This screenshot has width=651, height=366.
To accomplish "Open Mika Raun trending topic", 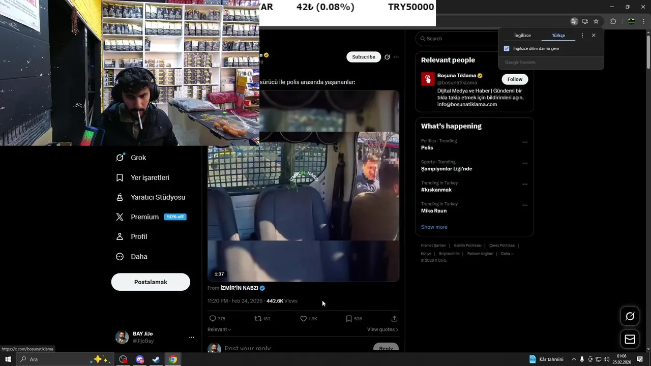I will click(434, 211).
